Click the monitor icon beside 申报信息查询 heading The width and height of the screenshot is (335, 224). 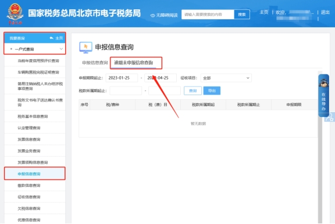point(85,48)
